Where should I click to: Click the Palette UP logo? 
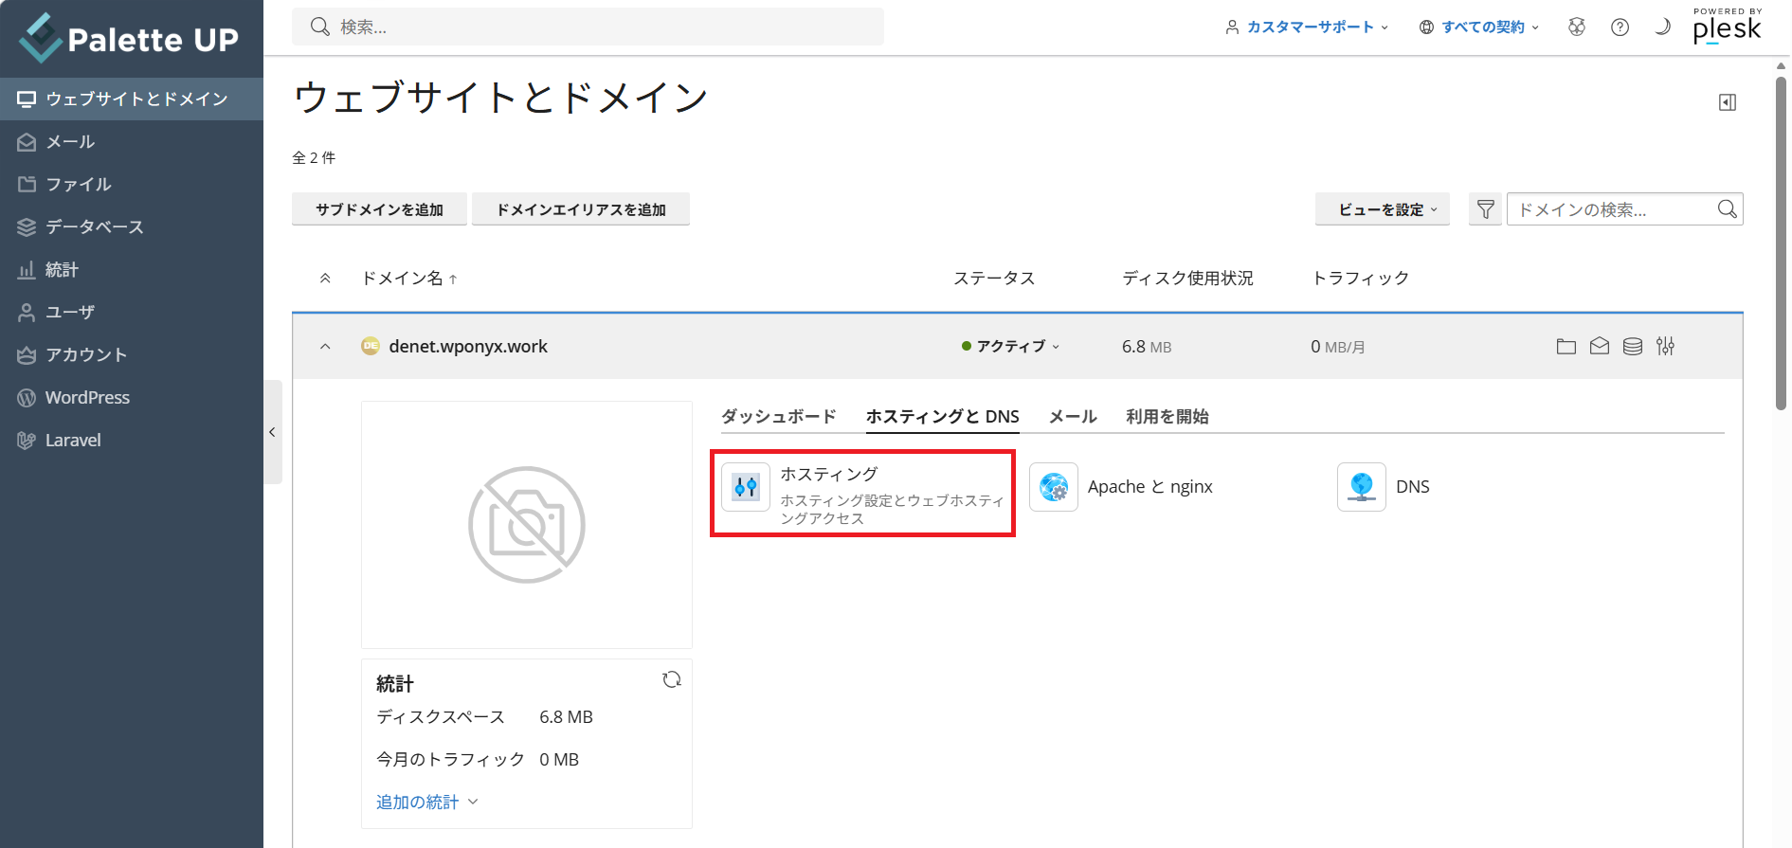tap(130, 39)
